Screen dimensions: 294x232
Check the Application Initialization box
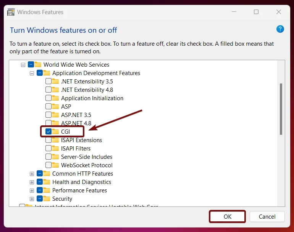(48, 98)
